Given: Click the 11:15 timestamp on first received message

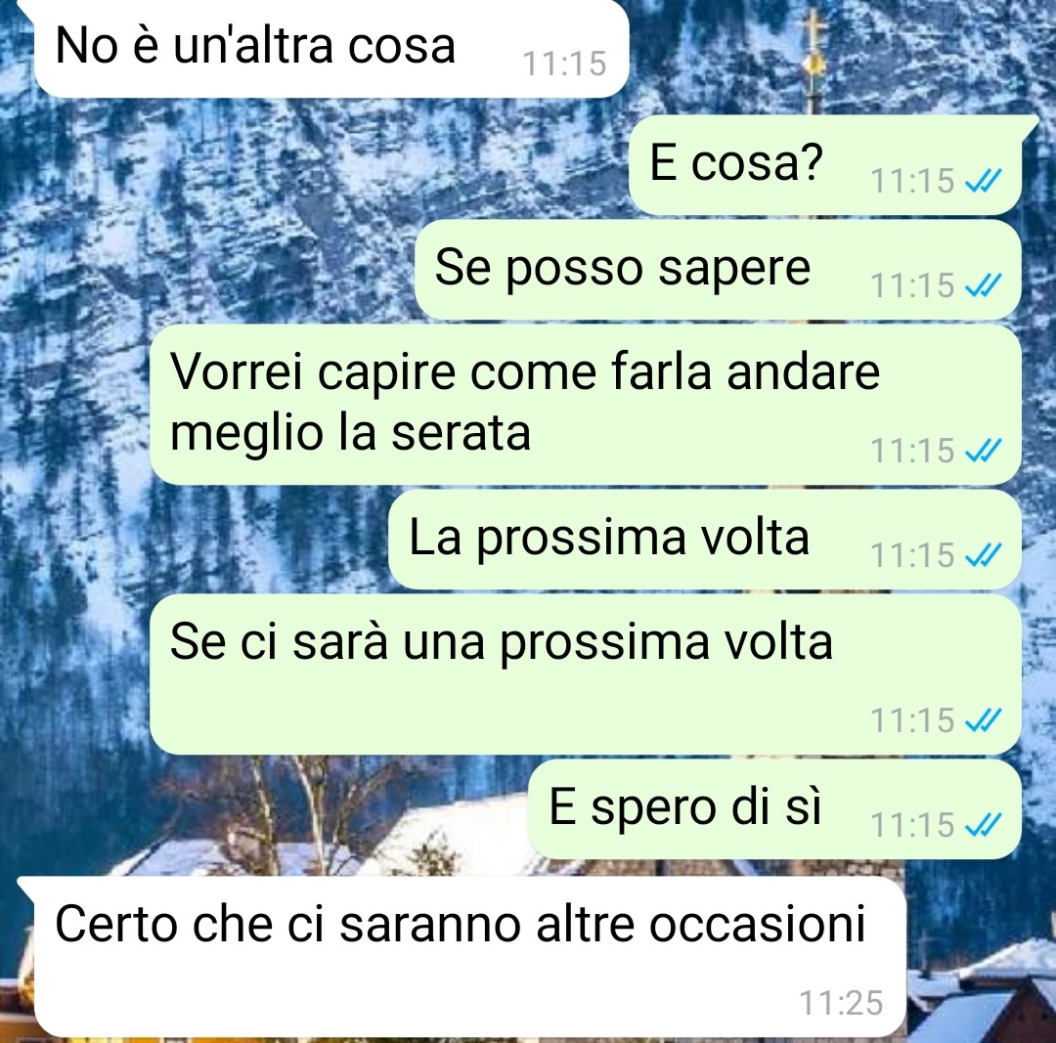Looking at the screenshot, I should (564, 64).
